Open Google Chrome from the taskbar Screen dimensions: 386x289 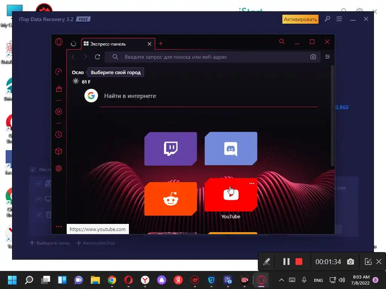[x=112, y=280]
